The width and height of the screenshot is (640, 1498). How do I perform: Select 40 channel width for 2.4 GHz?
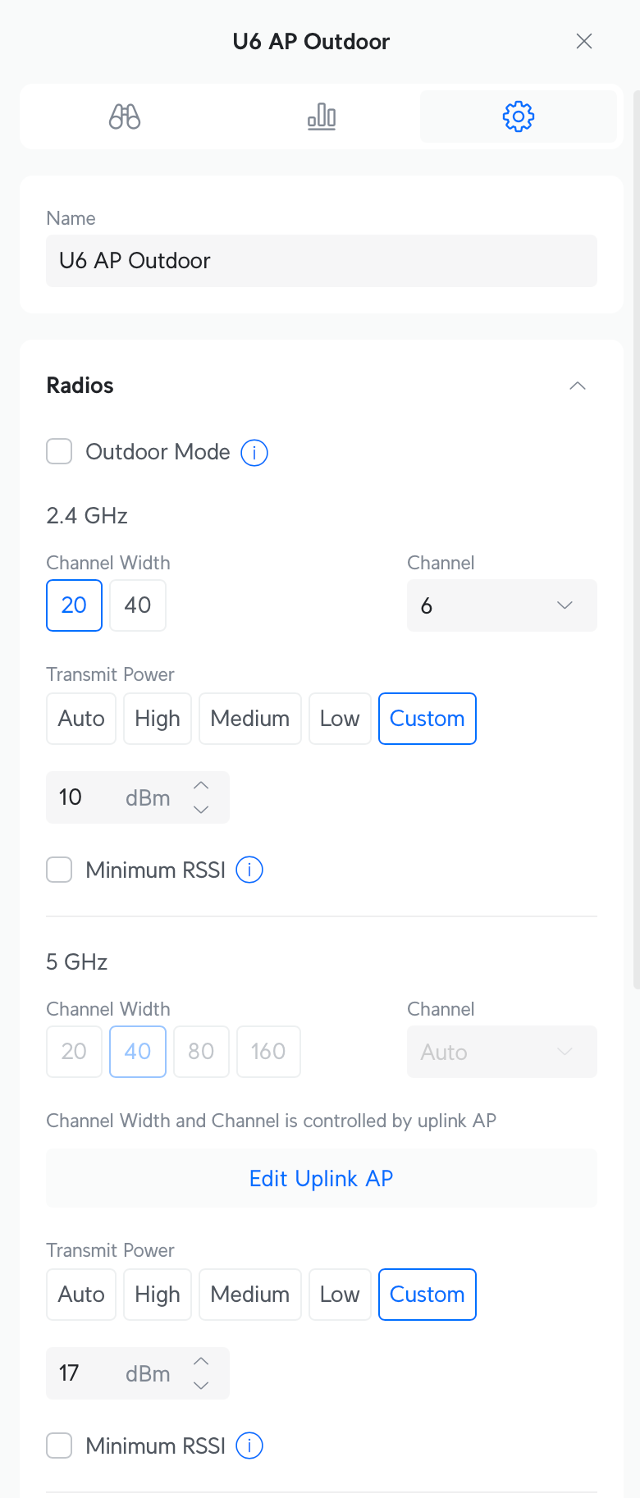[138, 605]
